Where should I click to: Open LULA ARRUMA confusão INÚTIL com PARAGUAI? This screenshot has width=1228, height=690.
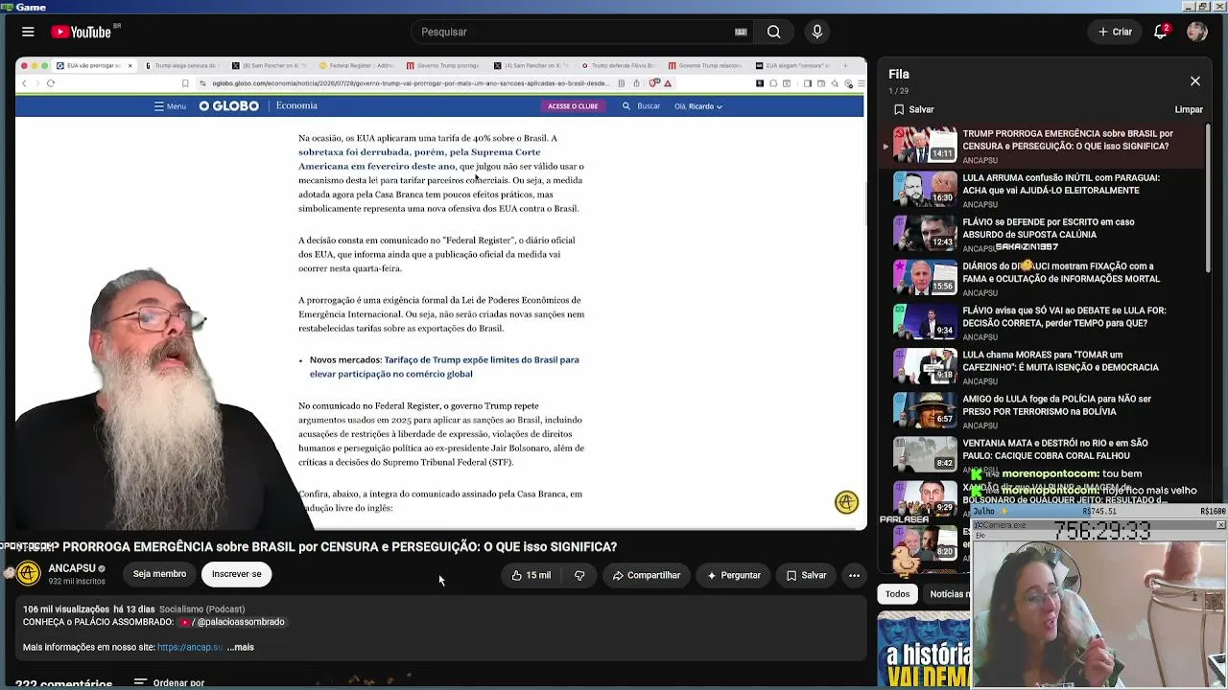tap(1060, 184)
